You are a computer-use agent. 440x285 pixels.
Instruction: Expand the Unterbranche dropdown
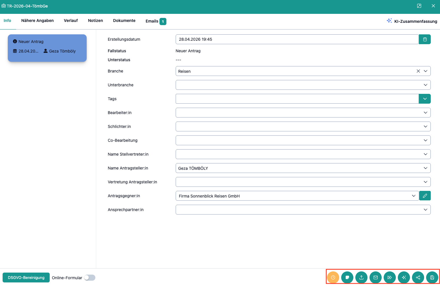(426, 85)
